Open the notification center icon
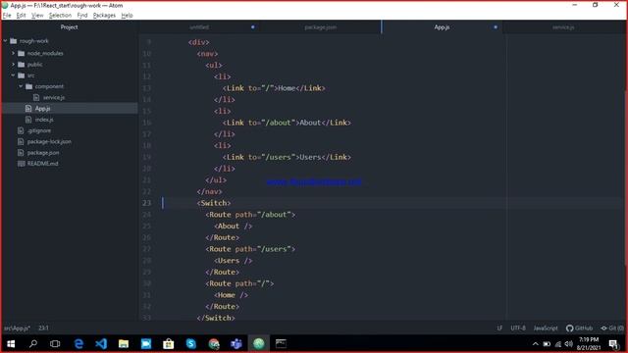Viewport: 628px width, 353px height. coord(613,344)
